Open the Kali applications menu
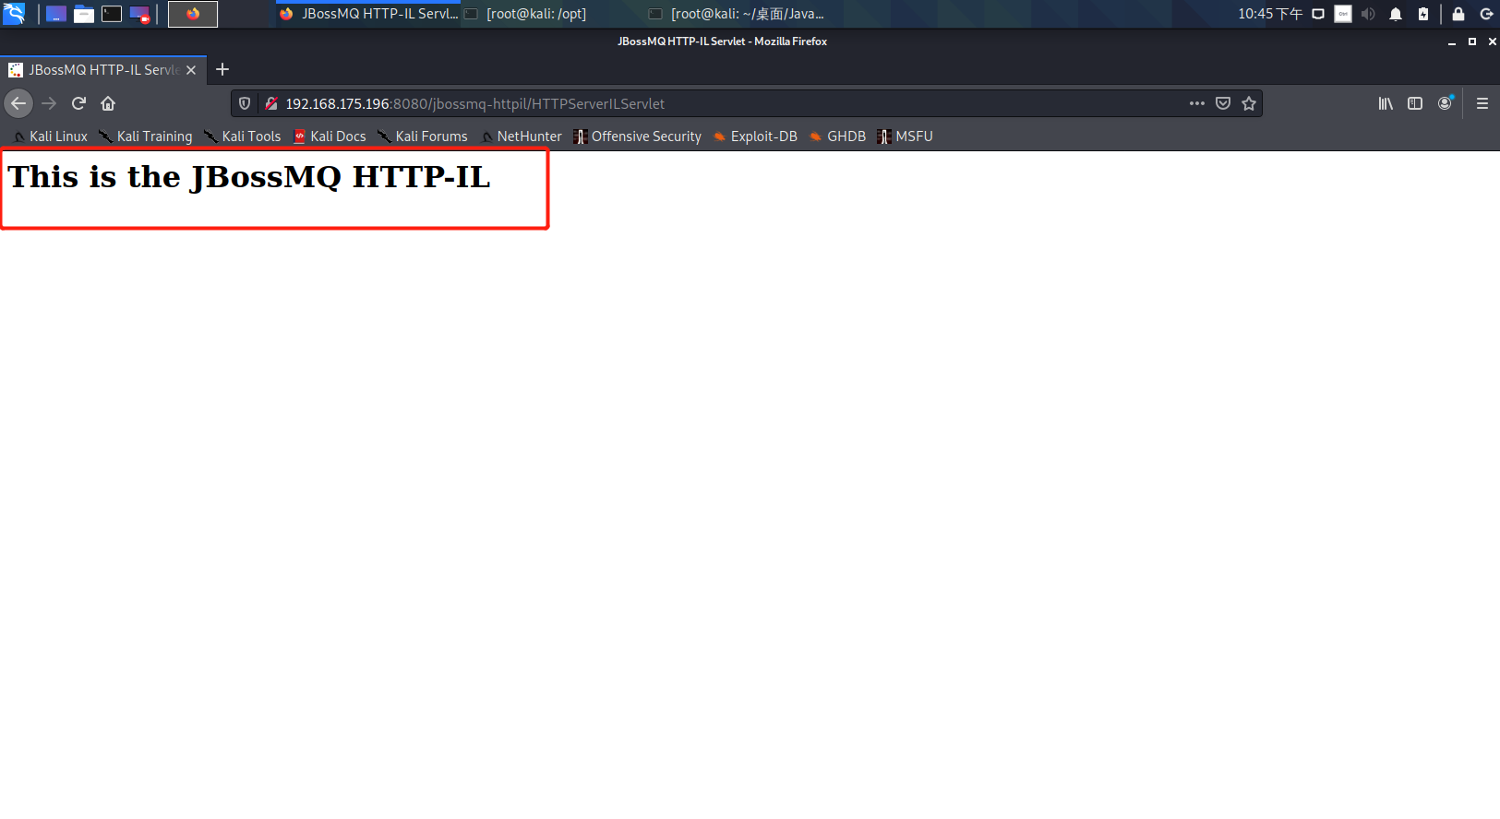This screenshot has height=819, width=1500. [x=14, y=14]
